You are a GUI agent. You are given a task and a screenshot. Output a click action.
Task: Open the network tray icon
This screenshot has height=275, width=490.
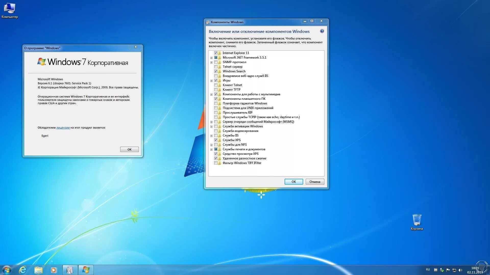[454, 270]
